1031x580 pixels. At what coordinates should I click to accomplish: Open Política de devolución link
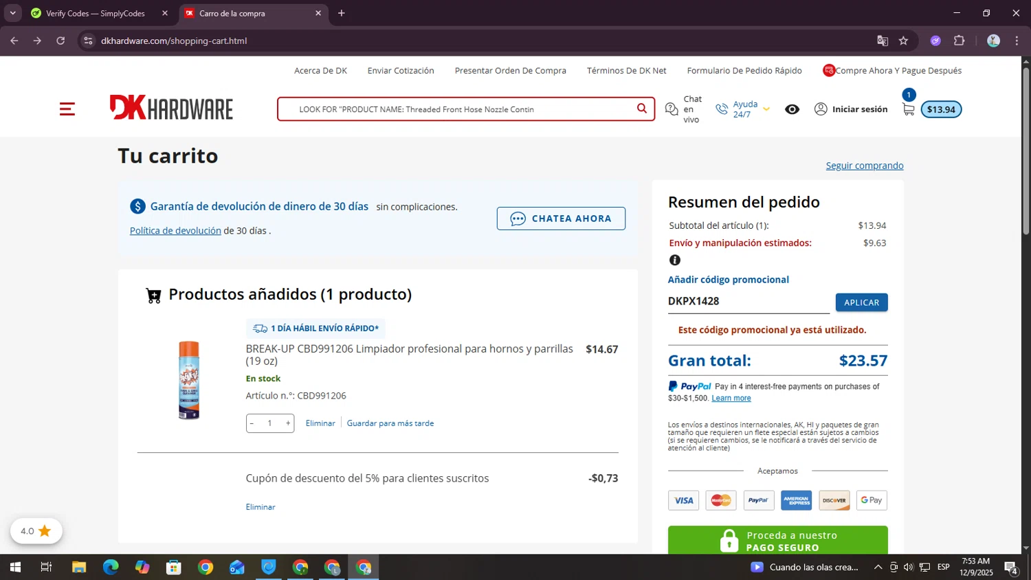tap(175, 231)
